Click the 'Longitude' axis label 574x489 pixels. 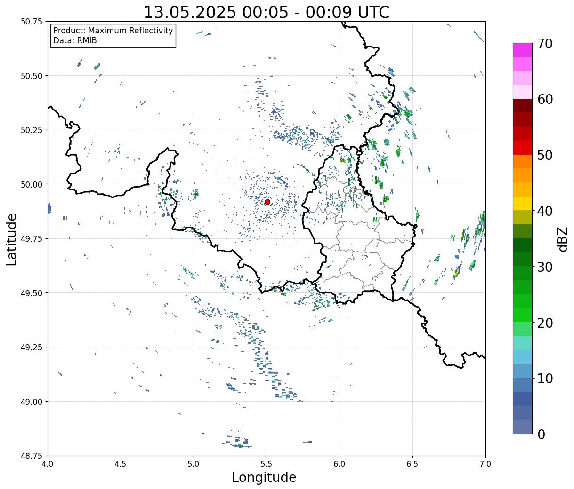tap(264, 477)
